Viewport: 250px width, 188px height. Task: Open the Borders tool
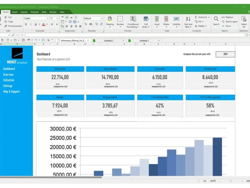(x=120, y=21)
